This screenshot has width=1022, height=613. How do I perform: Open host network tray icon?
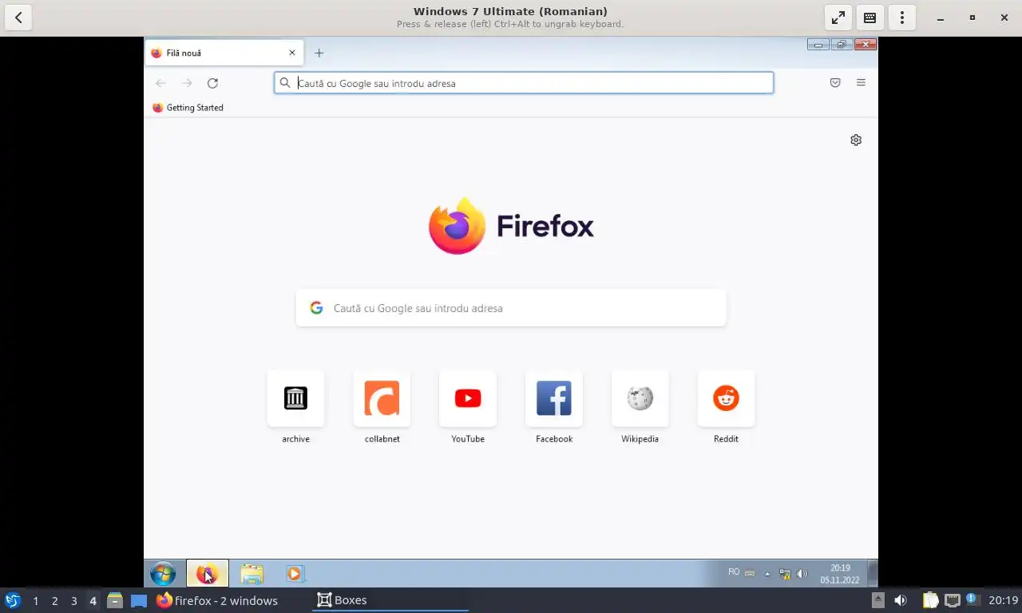tap(952, 600)
